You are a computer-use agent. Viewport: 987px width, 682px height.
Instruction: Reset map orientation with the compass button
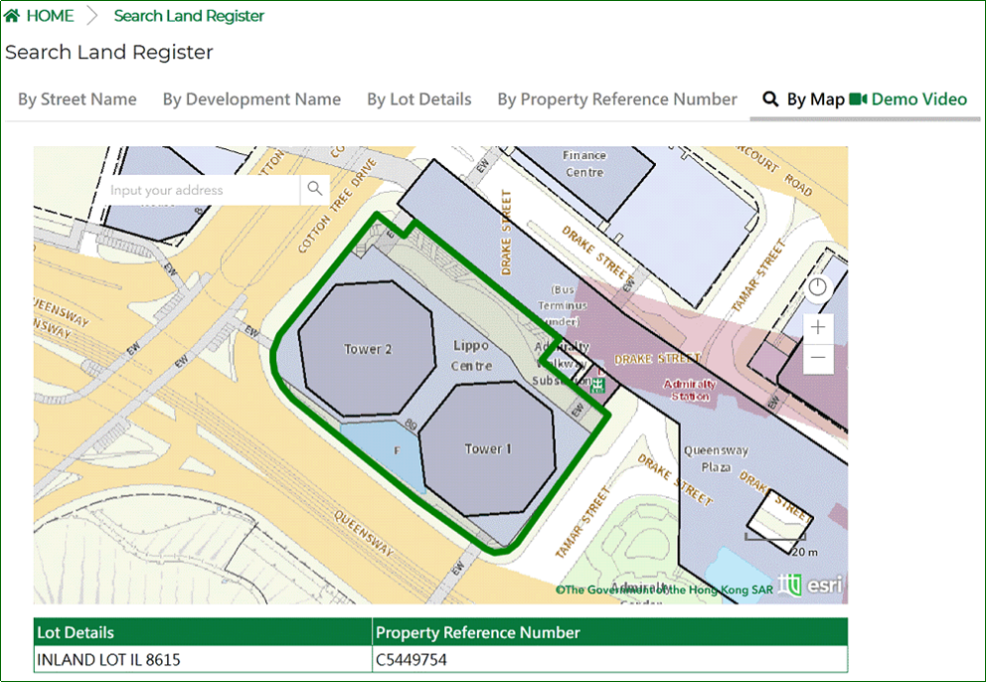point(818,287)
